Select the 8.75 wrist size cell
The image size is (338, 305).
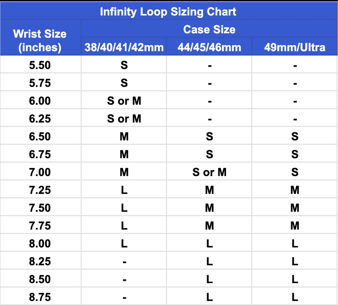click(40, 297)
